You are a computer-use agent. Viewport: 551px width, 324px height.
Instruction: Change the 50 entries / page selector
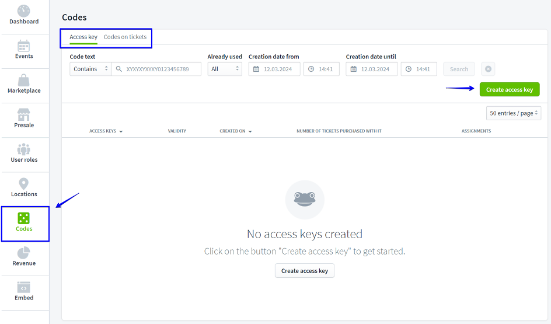[x=514, y=113]
